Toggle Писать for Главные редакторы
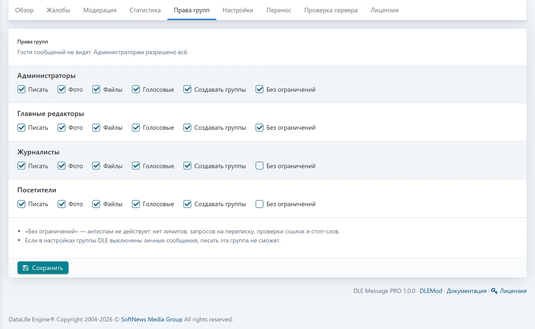 (x=21, y=128)
